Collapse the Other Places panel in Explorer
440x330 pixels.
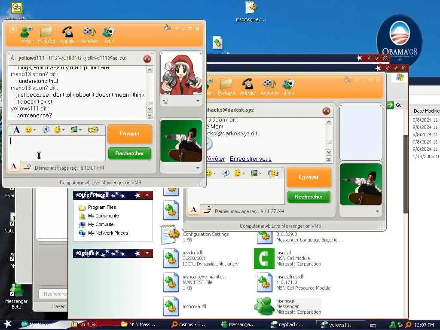pyautogui.click(x=147, y=195)
